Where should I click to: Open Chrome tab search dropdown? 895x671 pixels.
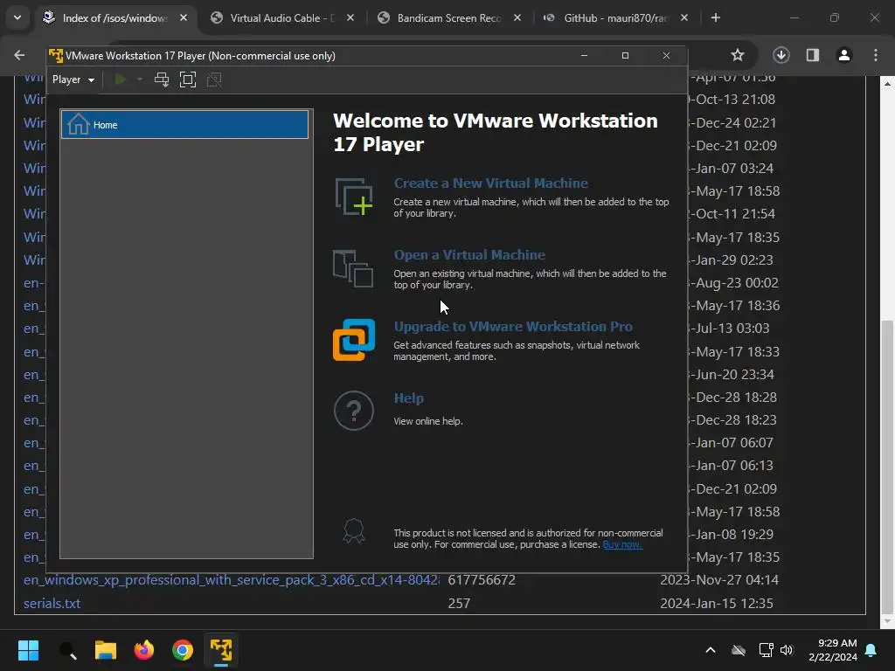pyautogui.click(x=17, y=17)
